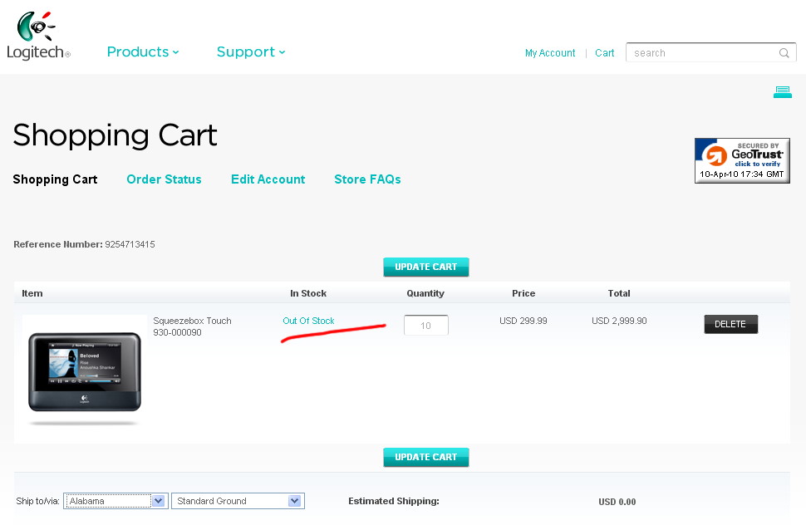Go to My Account
806x525 pixels.
pos(550,53)
